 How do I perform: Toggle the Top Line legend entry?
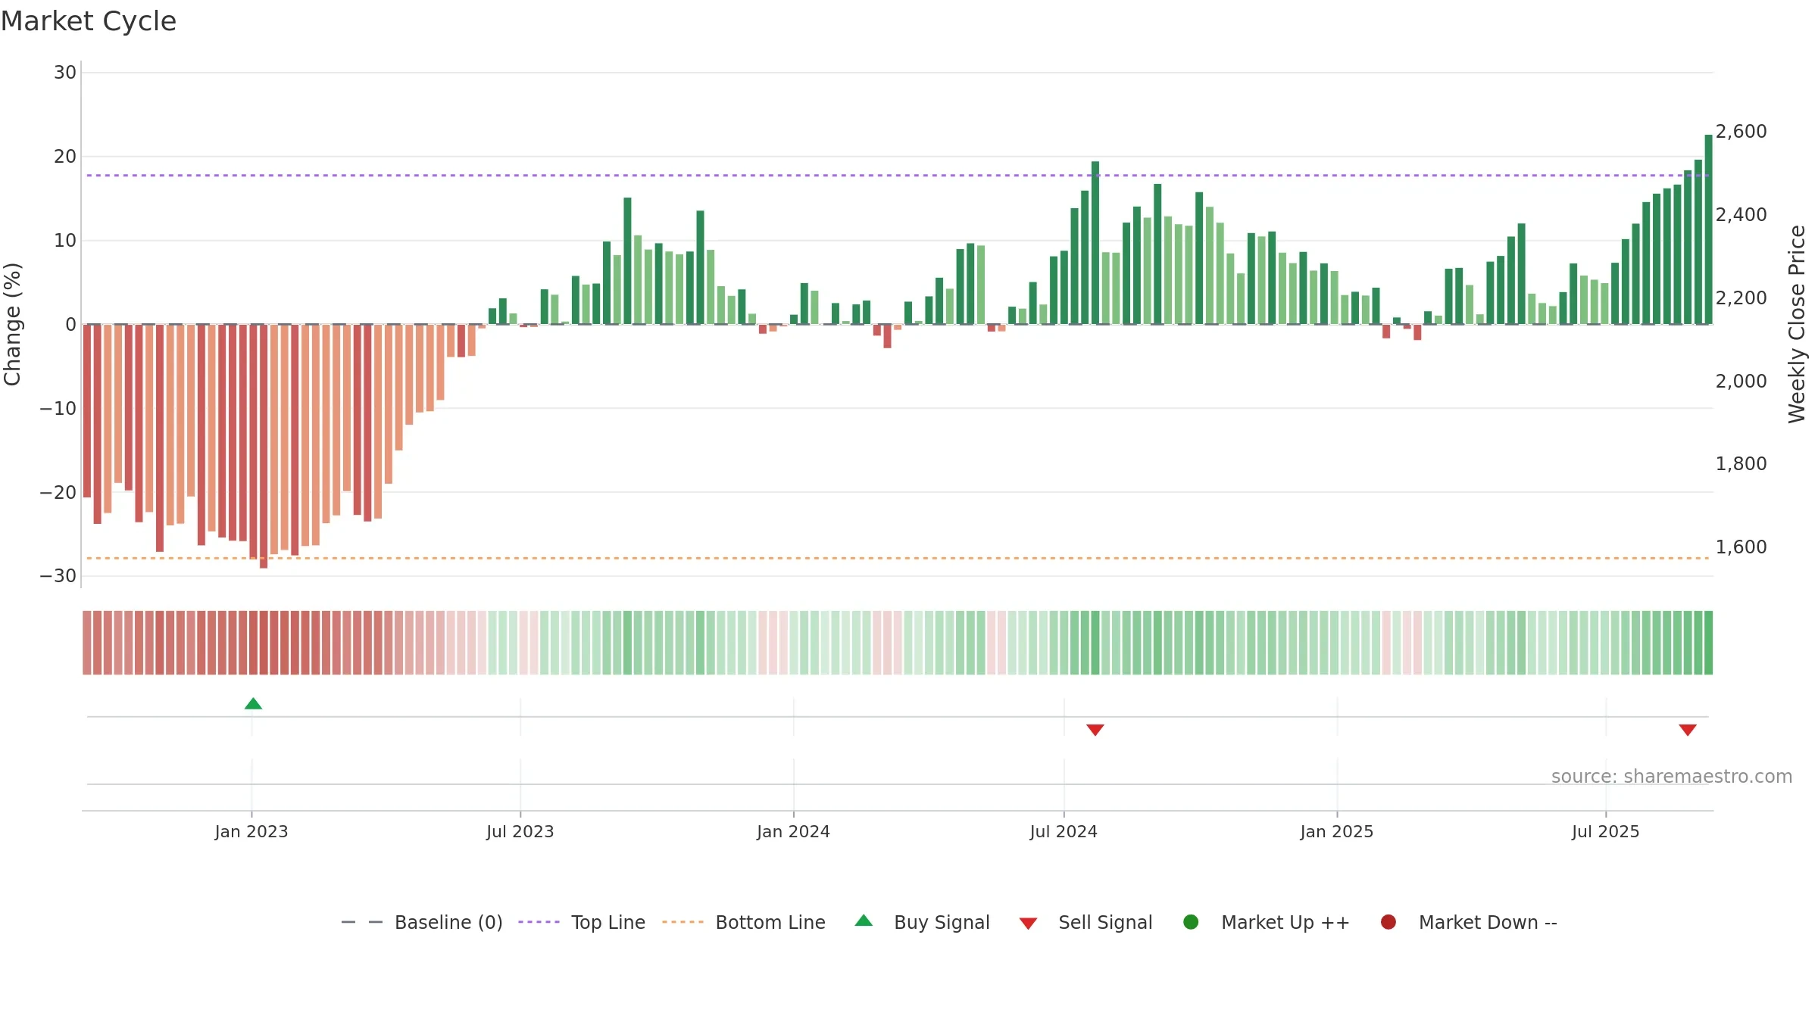point(582,922)
